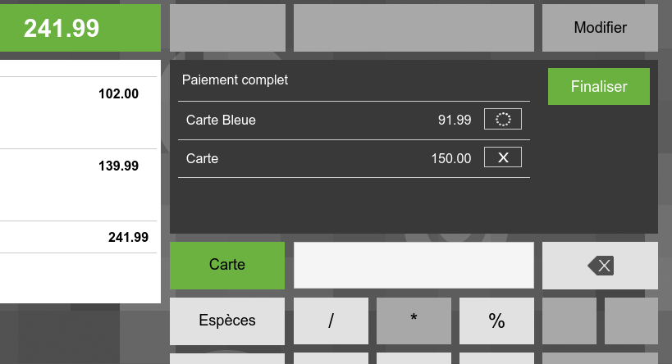Choose Espèces payment method
672x364 pixels.
click(x=227, y=321)
